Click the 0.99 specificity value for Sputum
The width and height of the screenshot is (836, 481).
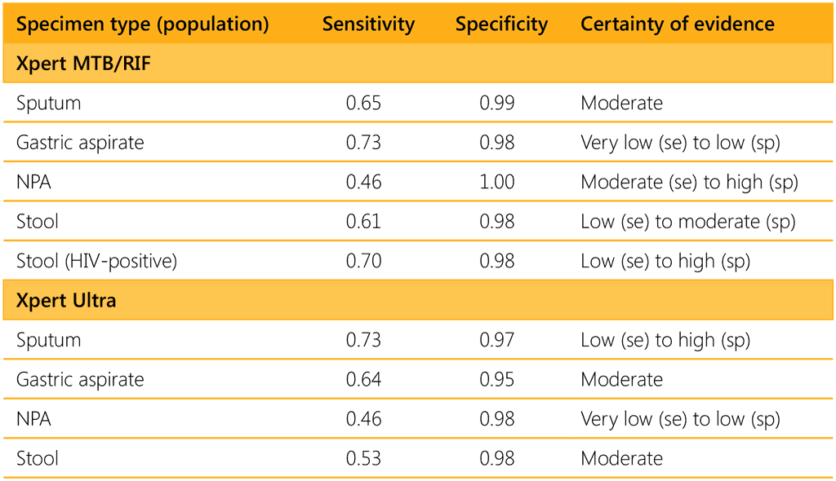(497, 104)
